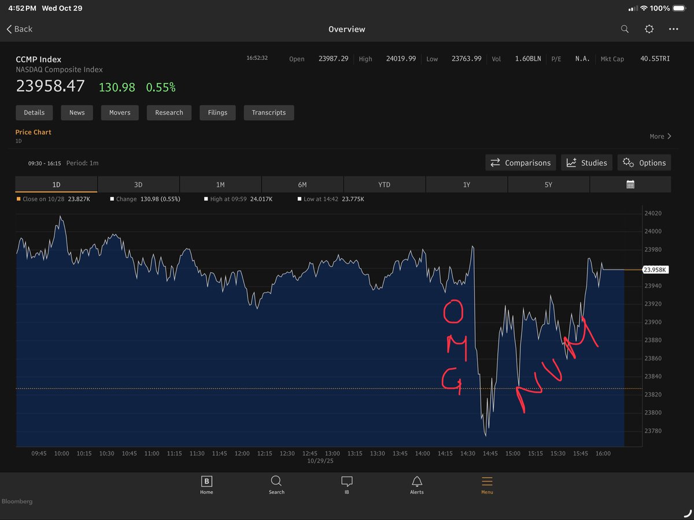Select the 1M chart range tab

tap(220, 184)
